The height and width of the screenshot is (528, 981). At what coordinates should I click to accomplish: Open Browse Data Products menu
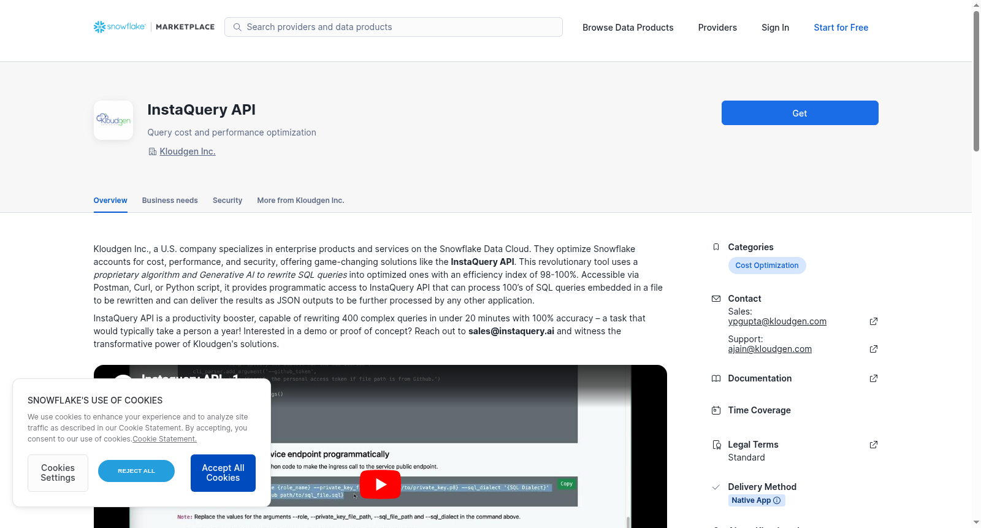click(628, 28)
